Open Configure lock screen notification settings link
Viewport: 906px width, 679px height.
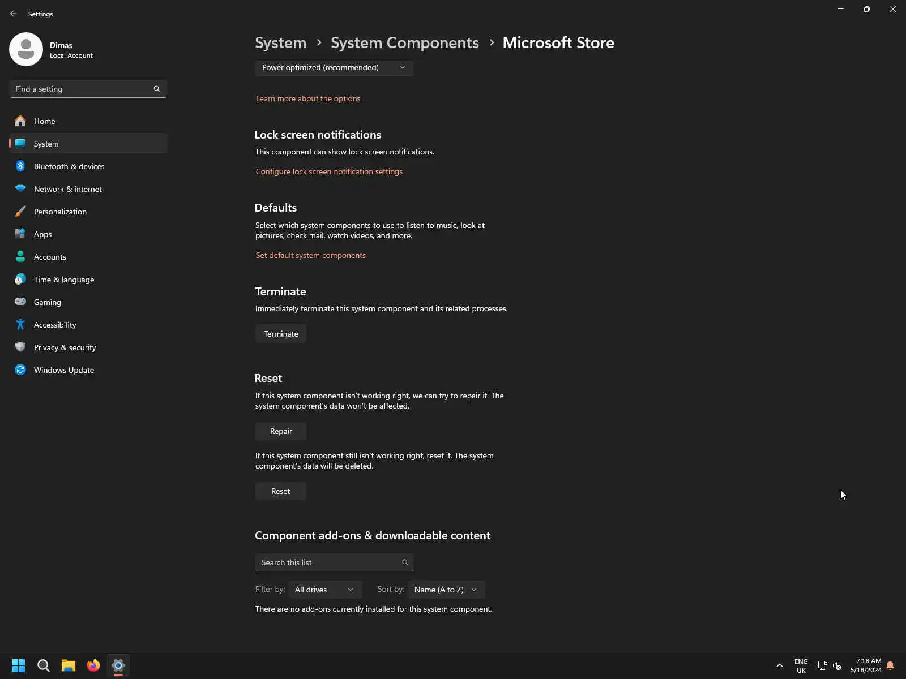[x=329, y=171]
